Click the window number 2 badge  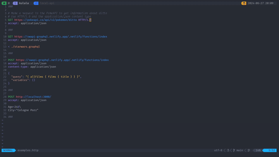click(x=36, y=3)
